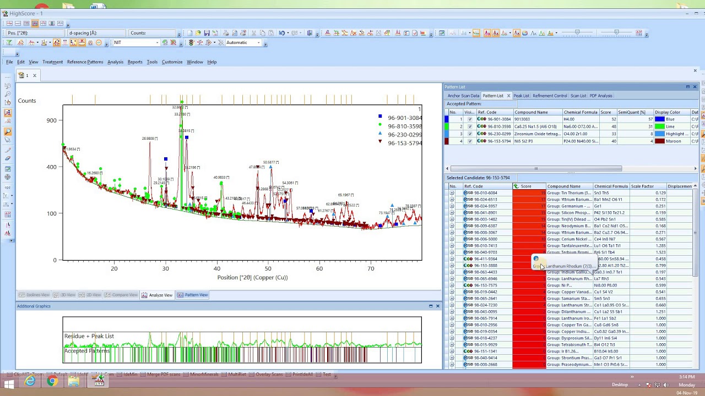
Task: Click the Print toolbar icon
Action: click(x=226, y=33)
